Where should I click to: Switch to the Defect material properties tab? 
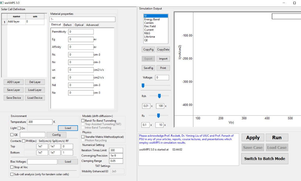[68, 25]
